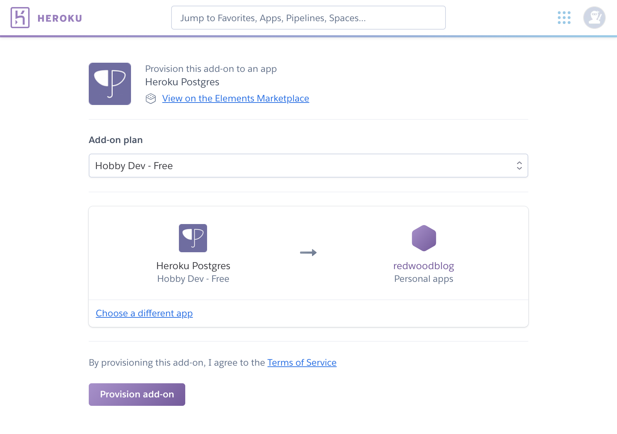This screenshot has width=617, height=434.
Task: Click 'Hobby Dev - Free' text under Postgres card
Action: (x=193, y=279)
